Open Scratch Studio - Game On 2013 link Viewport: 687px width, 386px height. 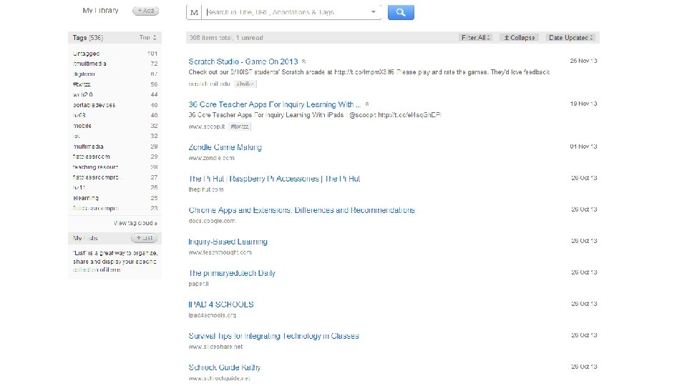(x=243, y=61)
